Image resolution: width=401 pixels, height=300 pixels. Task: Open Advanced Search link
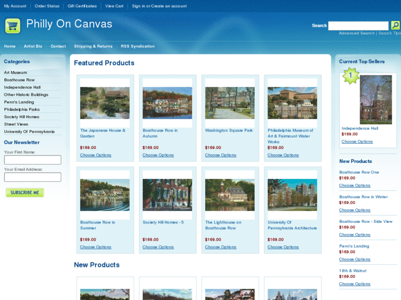pyautogui.click(x=356, y=33)
